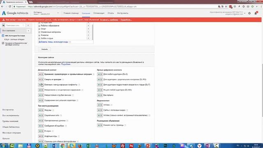Select КМС Коттеджи Тестовая in the campaign tree
263x148 pixels.
tap(15, 36)
